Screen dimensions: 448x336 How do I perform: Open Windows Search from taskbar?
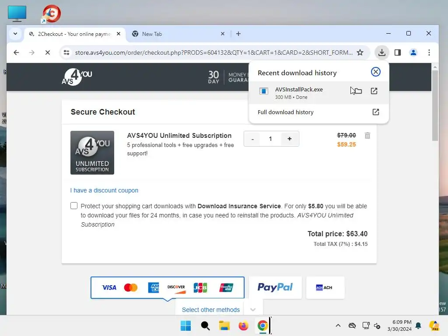[x=205, y=325]
